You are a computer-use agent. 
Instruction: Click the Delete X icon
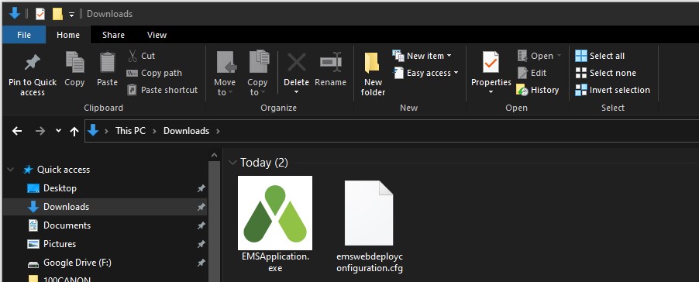(297, 63)
